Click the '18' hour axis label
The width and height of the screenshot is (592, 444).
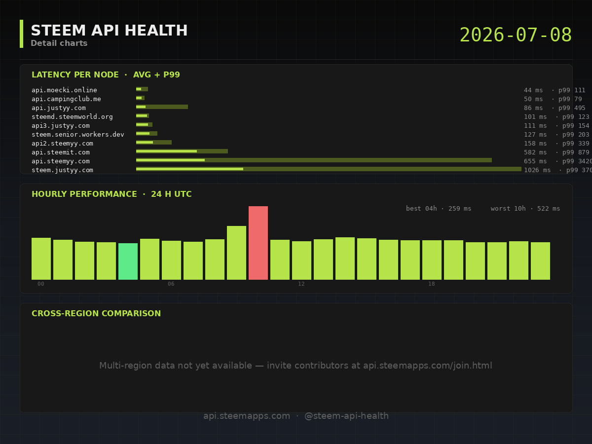point(432,284)
